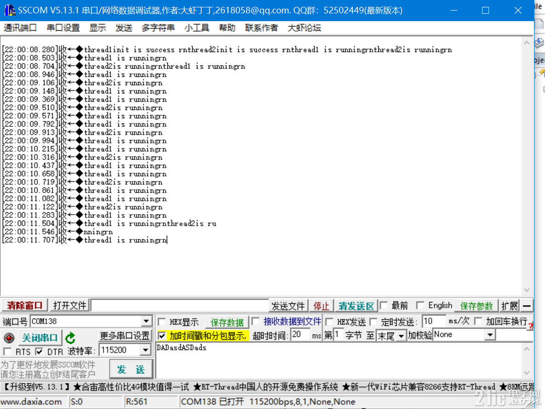
Task: Click the timed send interval field showing 10
Action: pyautogui.click(x=433, y=321)
